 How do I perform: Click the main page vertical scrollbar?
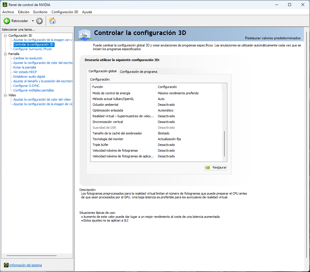tap(307, 145)
